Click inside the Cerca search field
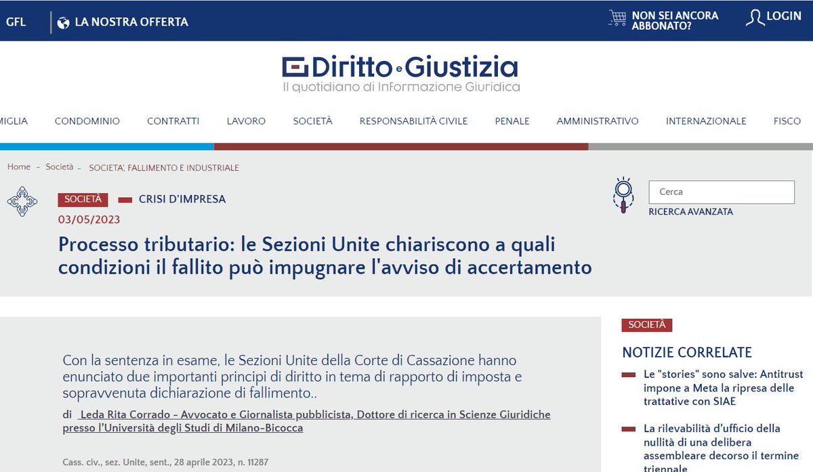 pyautogui.click(x=720, y=192)
